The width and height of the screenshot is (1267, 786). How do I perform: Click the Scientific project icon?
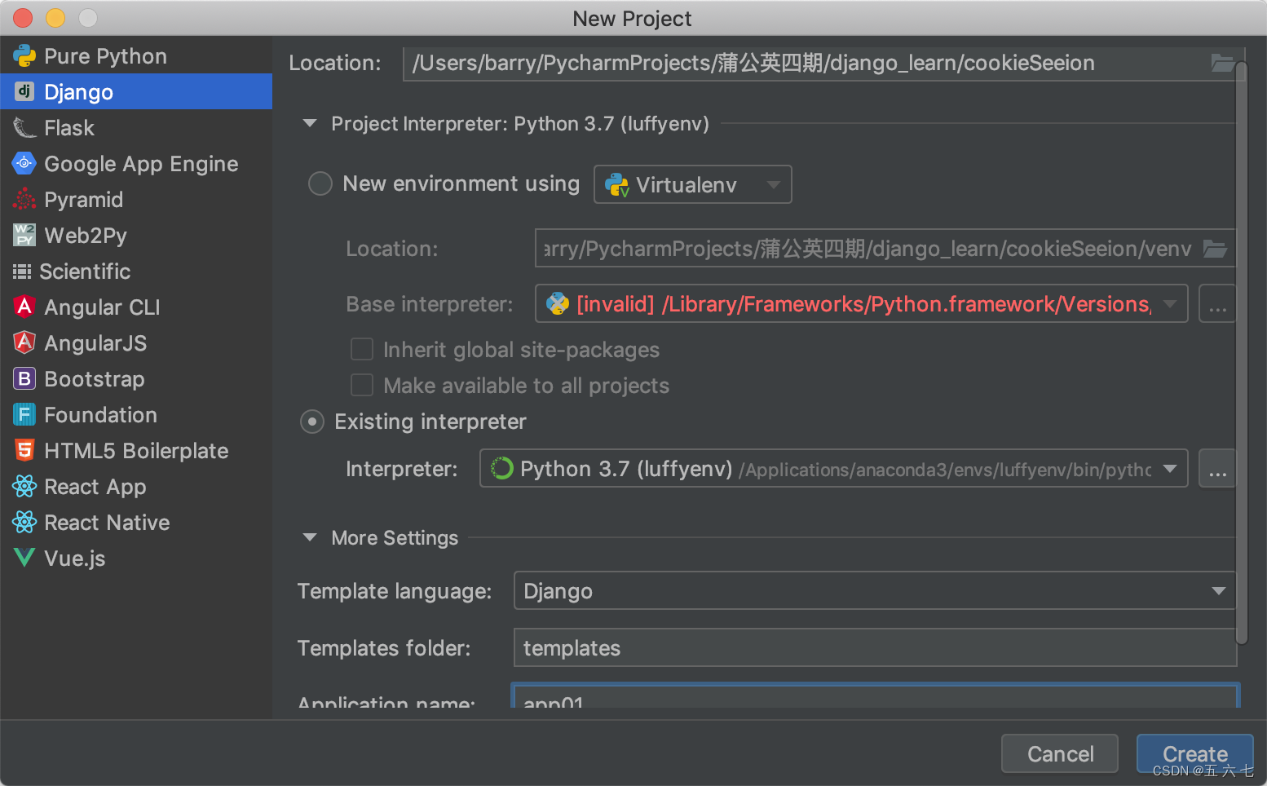[x=22, y=272]
